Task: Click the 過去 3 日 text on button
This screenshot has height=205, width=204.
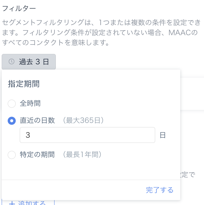Action: click(x=34, y=62)
